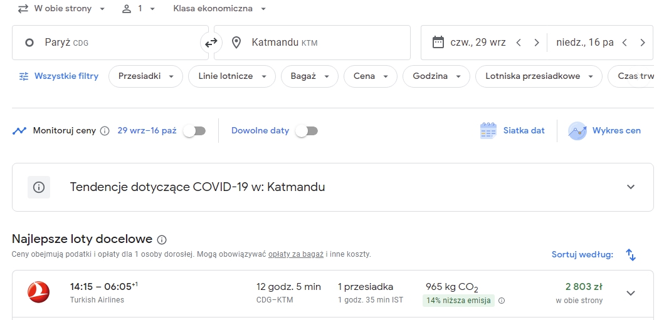Open the Linie lotnicze filter dropdown

tap(232, 76)
